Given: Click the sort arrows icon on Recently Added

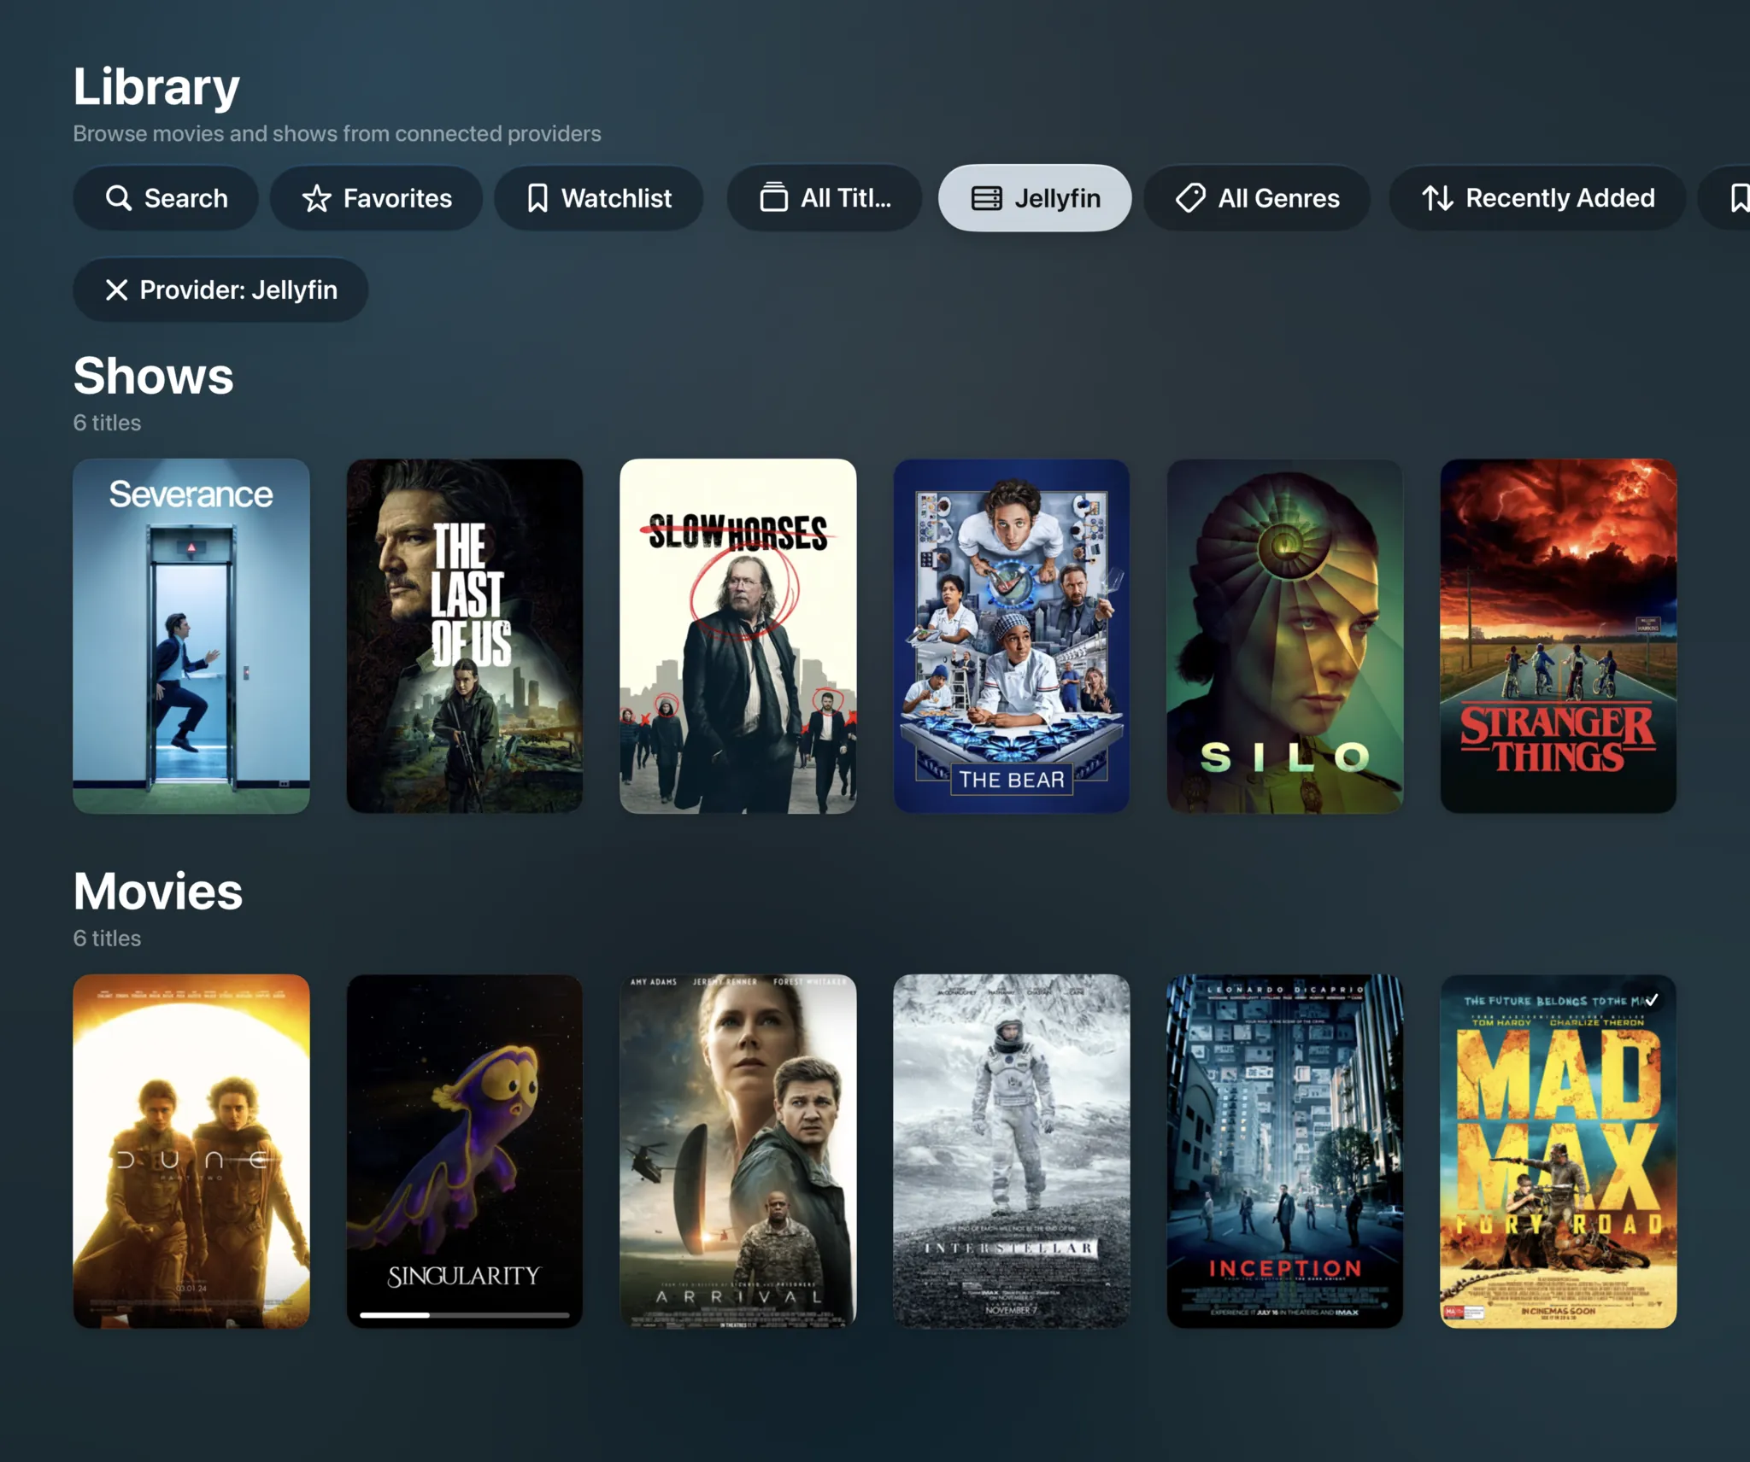Looking at the screenshot, I should point(1437,198).
